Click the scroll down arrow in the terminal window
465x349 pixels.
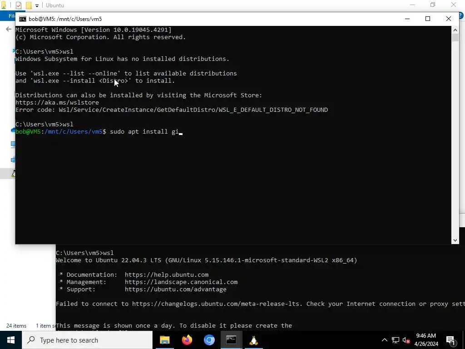[x=455, y=240]
